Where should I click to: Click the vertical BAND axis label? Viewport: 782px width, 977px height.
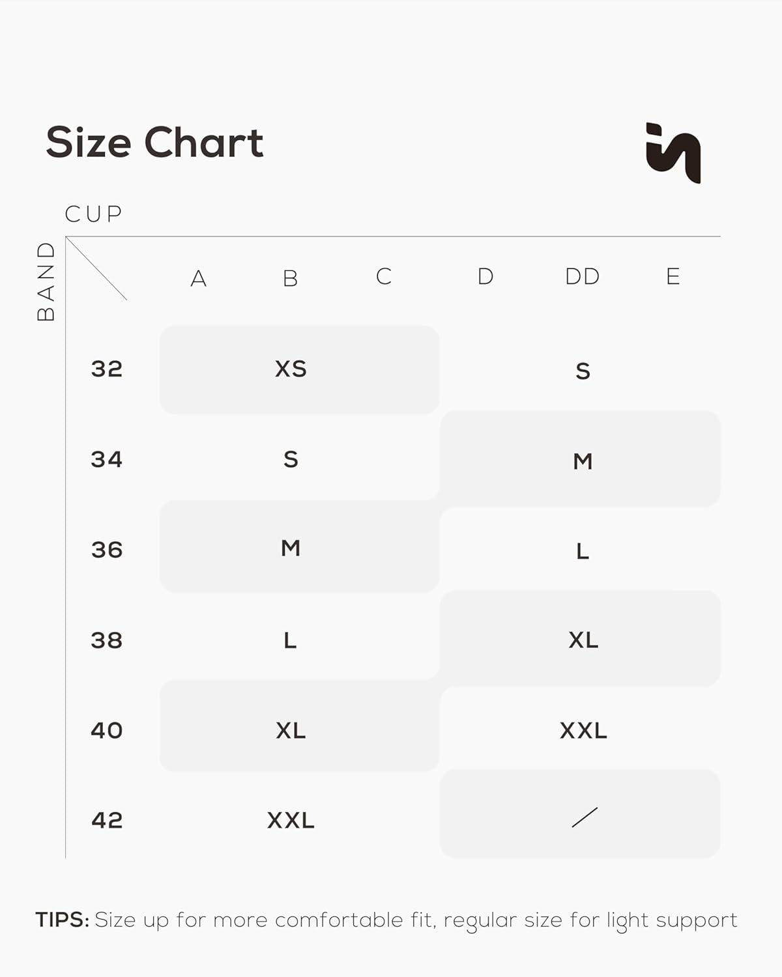click(x=46, y=281)
